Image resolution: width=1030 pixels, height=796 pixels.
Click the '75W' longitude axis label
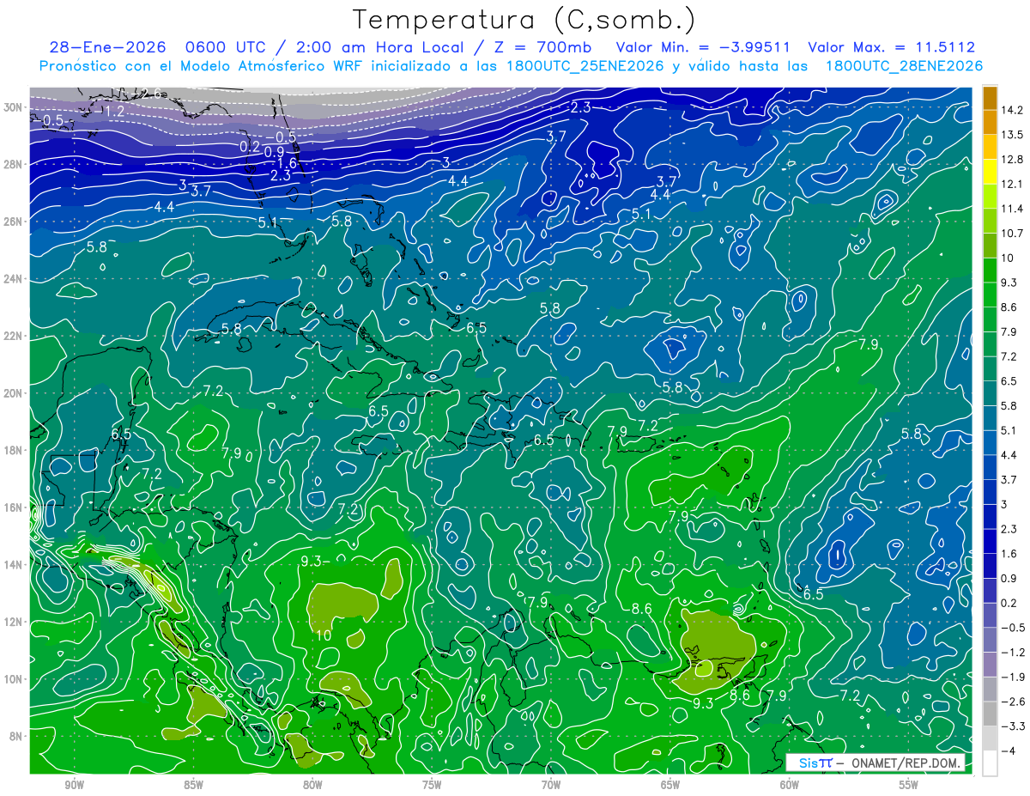pyautogui.click(x=432, y=783)
